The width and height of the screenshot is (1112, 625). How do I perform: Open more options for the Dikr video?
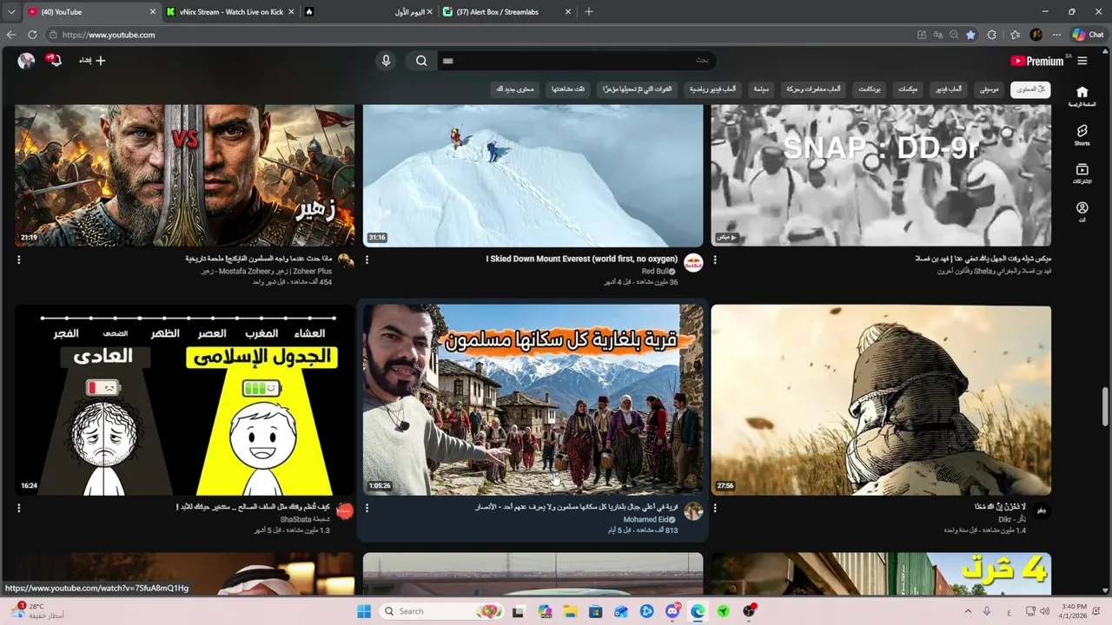click(715, 508)
